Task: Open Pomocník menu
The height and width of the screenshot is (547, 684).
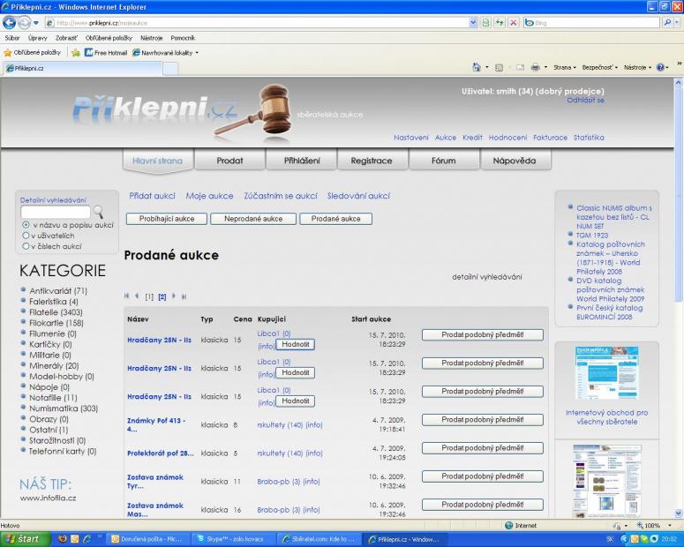Action: tap(183, 38)
